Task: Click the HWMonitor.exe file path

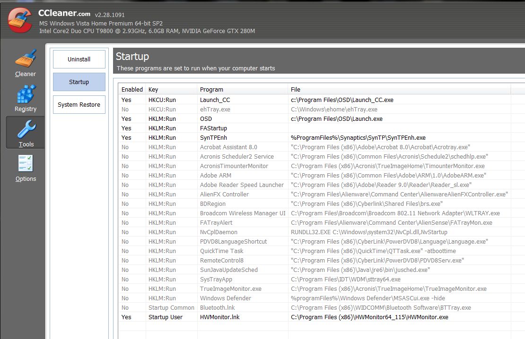Action: (x=370, y=317)
